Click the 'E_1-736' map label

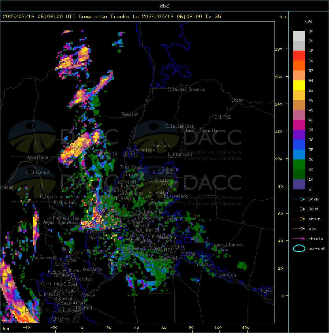pos(223,117)
